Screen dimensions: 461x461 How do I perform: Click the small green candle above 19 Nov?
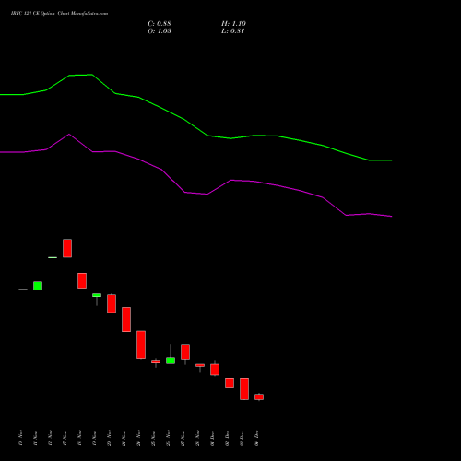[x=97, y=295]
